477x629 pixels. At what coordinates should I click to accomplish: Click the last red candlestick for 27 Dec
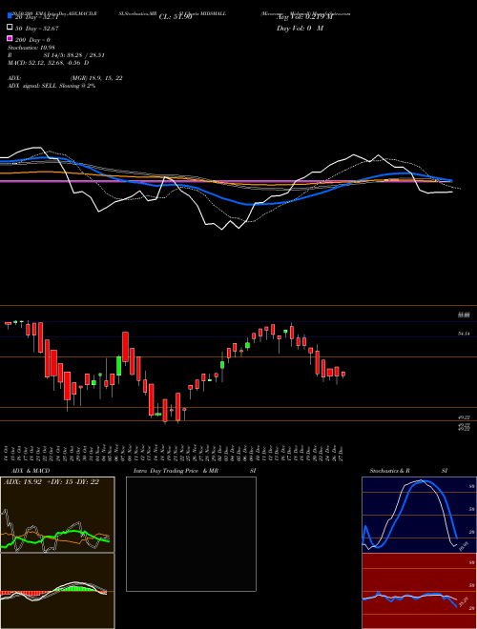(x=343, y=374)
